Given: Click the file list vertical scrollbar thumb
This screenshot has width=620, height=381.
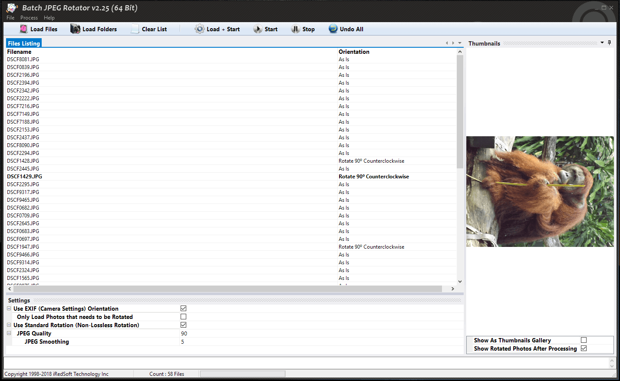Looking at the screenshot, I should click(x=460, y=112).
